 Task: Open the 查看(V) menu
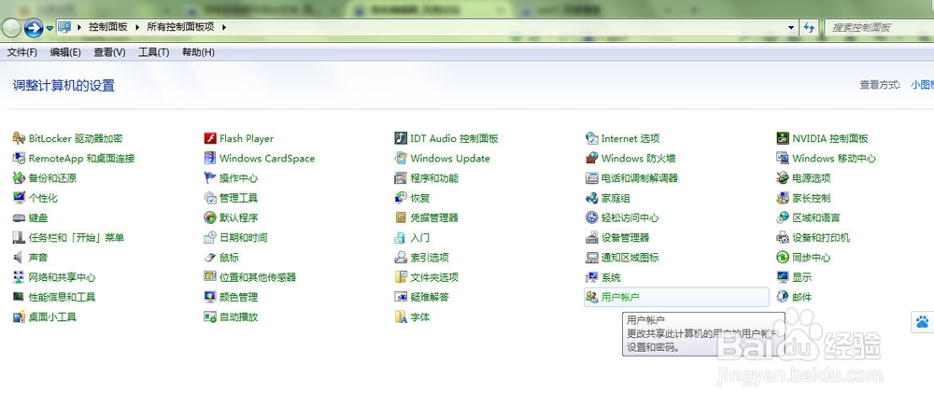(x=109, y=52)
